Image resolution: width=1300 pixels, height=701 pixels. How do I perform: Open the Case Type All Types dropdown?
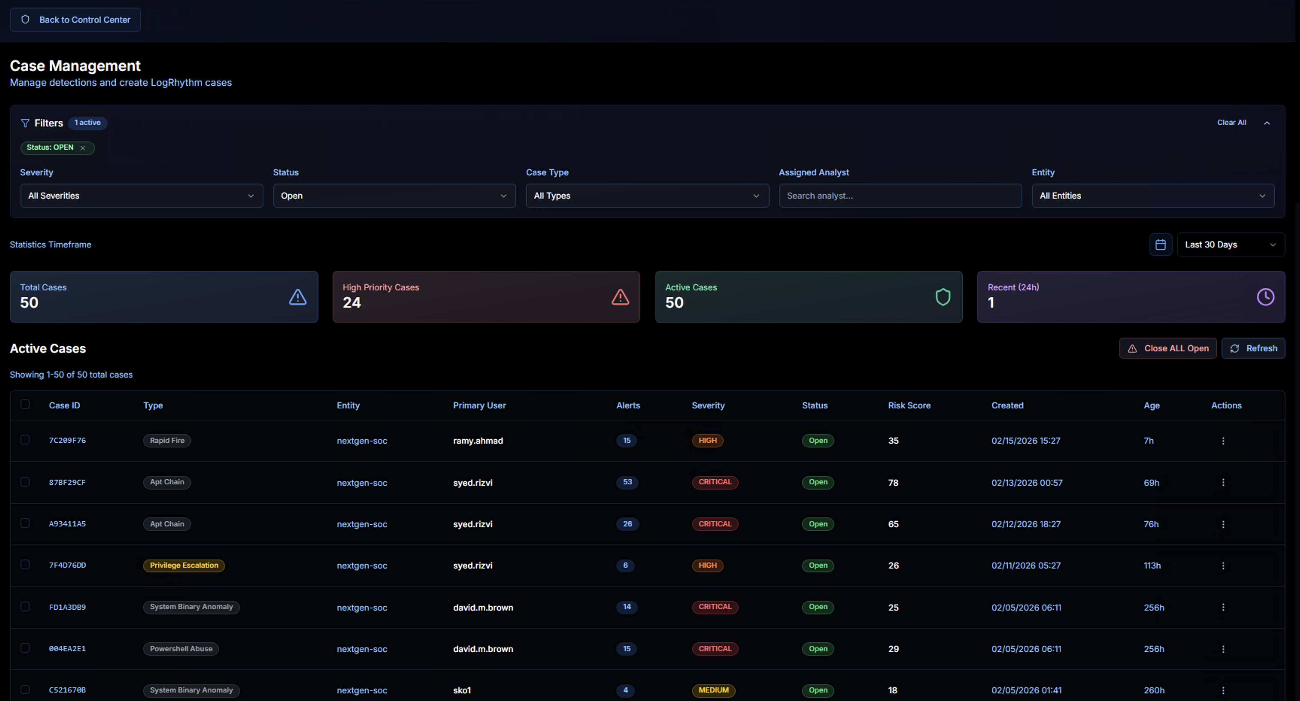[x=647, y=196]
